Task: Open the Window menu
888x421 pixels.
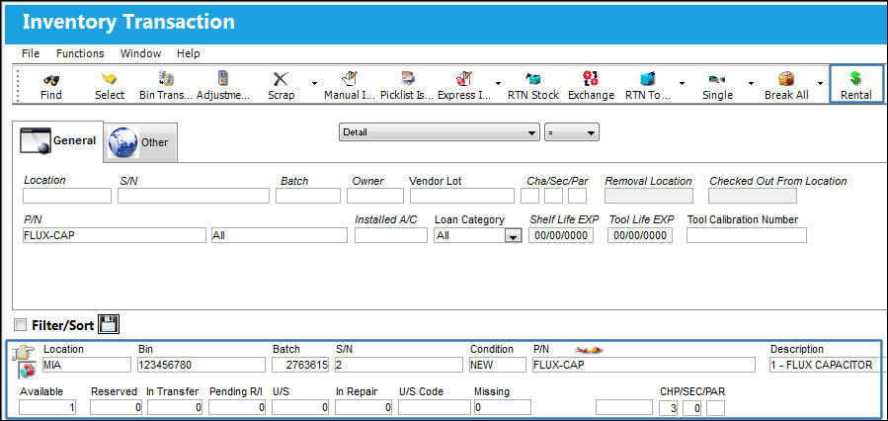Action: click(x=140, y=53)
